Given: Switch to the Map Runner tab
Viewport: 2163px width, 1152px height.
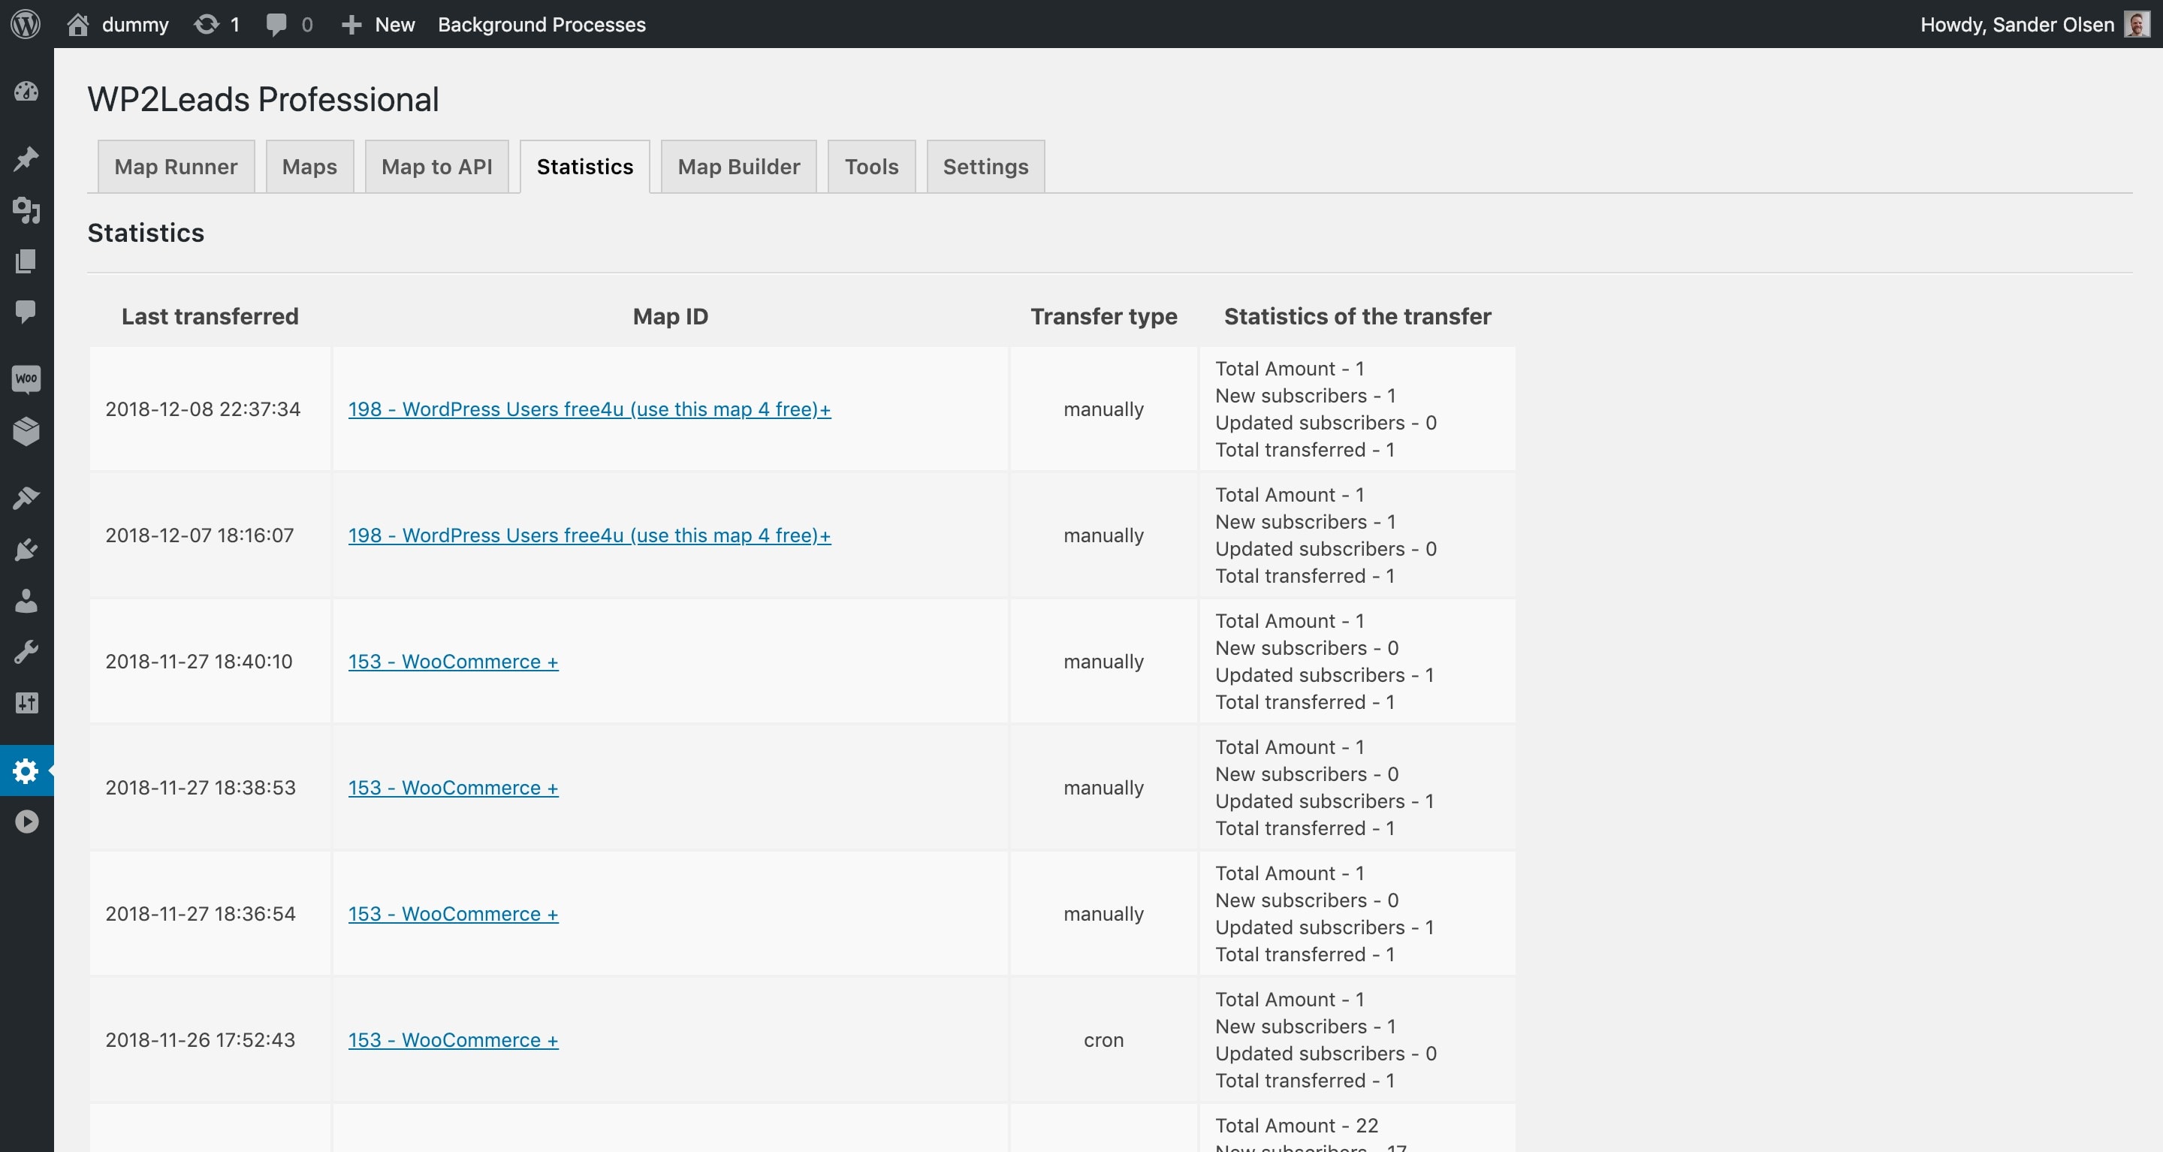Looking at the screenshot, I should pos(176,166).
